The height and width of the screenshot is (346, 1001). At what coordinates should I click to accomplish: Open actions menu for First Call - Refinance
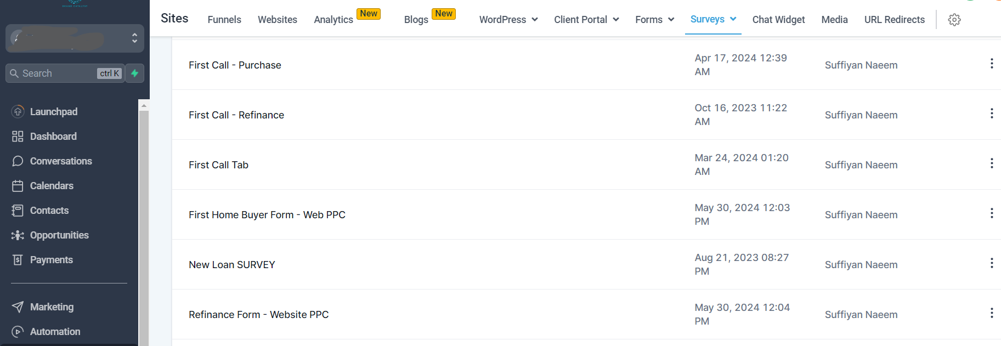[x=992, y=114]
